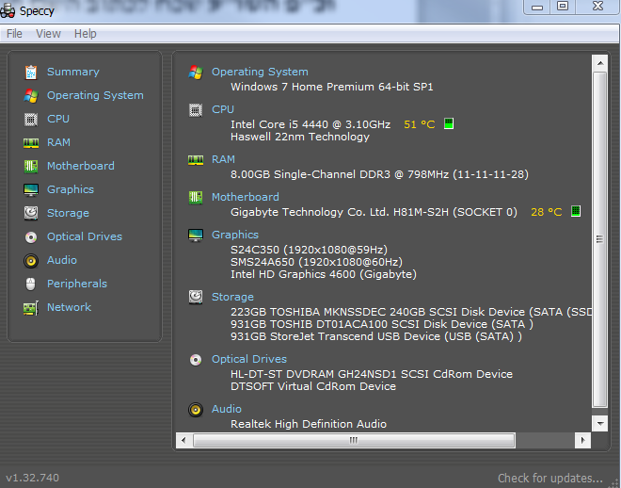The width and height of the screenshot is (621, 488).
Task: Click the green CPU temperature indicator icon
Action: (x=449, y=123)
